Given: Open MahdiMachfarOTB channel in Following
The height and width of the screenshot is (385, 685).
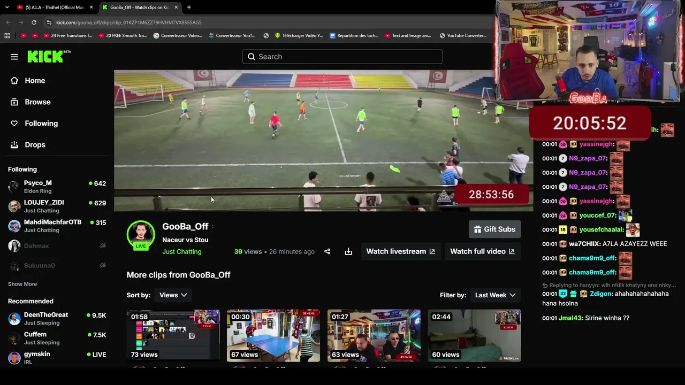Looking at the screenshot, I should pos(57,226).
